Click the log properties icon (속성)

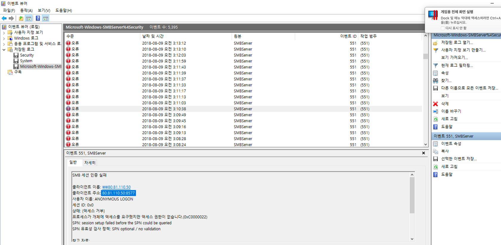tap(435, 73)
